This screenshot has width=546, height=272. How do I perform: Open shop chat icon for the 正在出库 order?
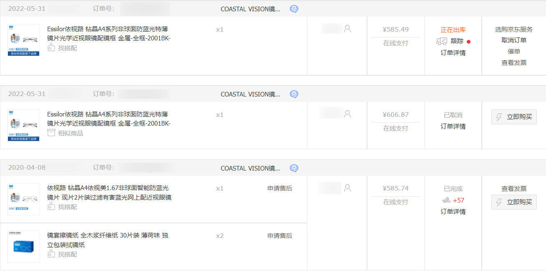point(294,9)
